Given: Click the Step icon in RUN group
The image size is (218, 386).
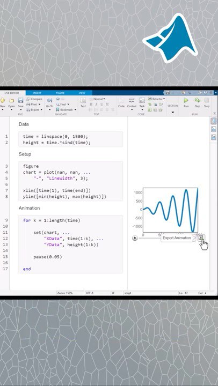Looking at the screenshot, I should coord(197,100).
